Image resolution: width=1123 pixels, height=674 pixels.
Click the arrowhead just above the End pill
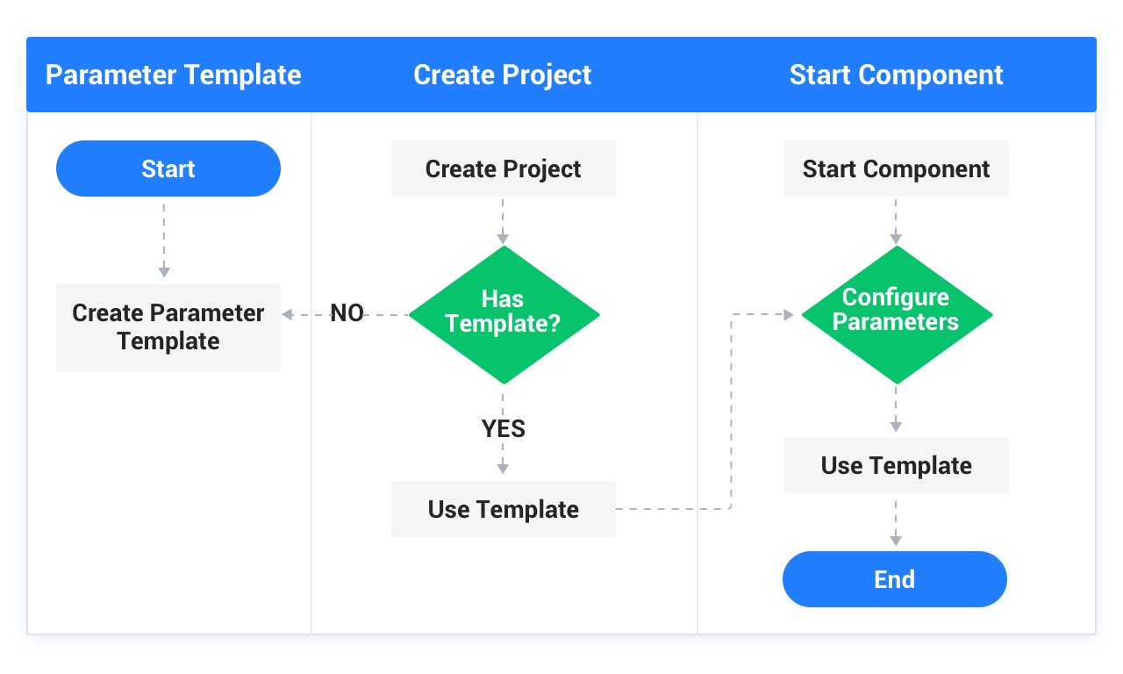pos(896,541)
